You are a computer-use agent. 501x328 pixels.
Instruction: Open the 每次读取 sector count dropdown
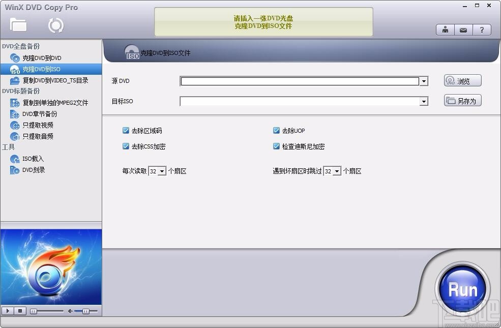coord(162,171)
